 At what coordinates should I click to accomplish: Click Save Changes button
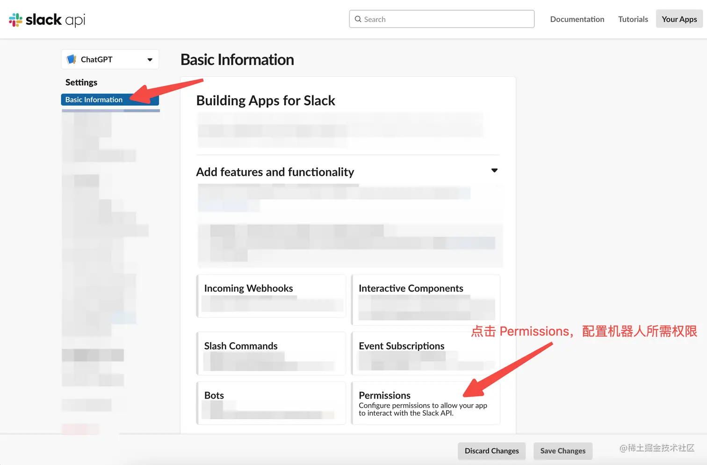click(x=563, y=451)
